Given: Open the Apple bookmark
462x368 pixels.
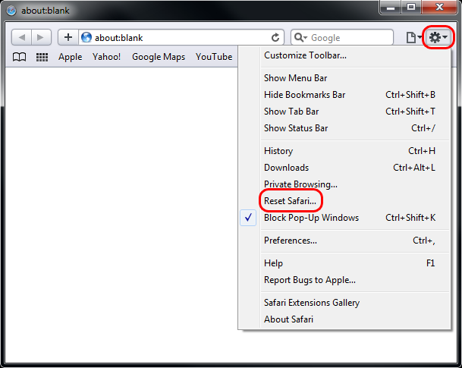Looking at the screenshot, I should coord(70,57).
